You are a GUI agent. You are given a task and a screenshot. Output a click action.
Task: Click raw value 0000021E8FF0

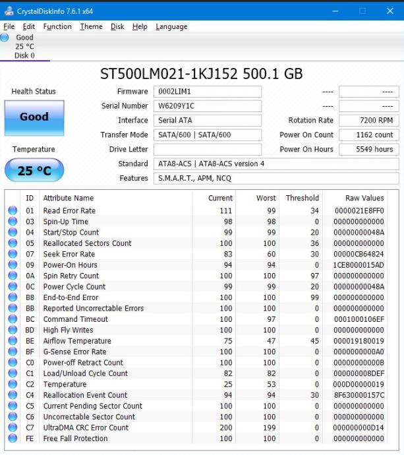359,210
